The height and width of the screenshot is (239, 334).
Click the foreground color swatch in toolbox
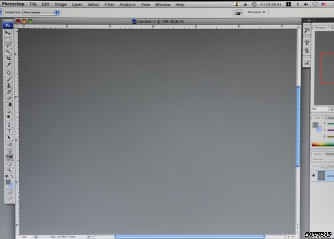[8, 182]
